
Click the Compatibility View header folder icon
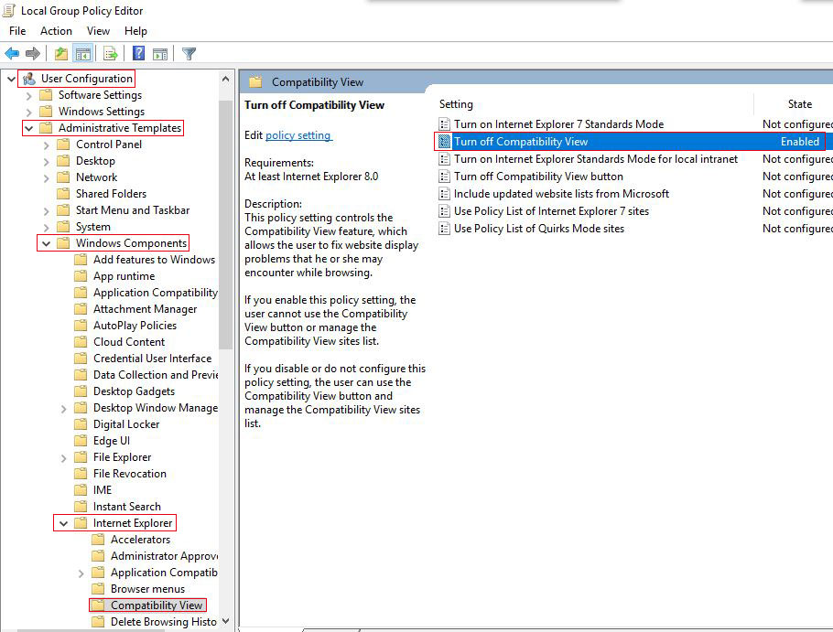point(256,81)
